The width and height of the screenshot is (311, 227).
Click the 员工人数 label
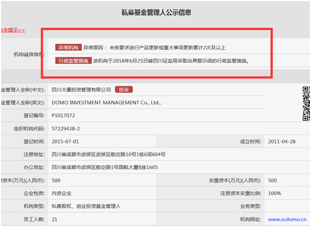pos(34,219)
